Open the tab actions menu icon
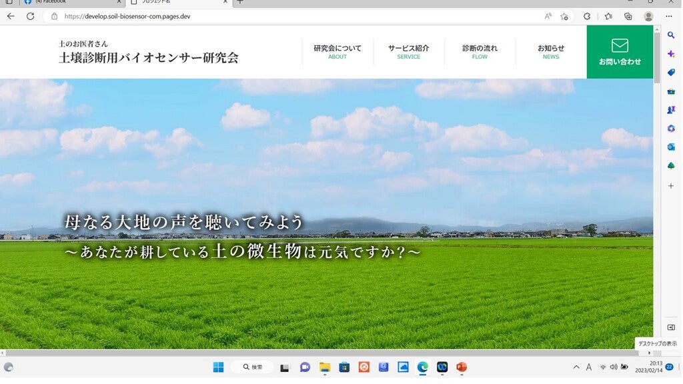This screenshot has width=683, height=384. 9,2
